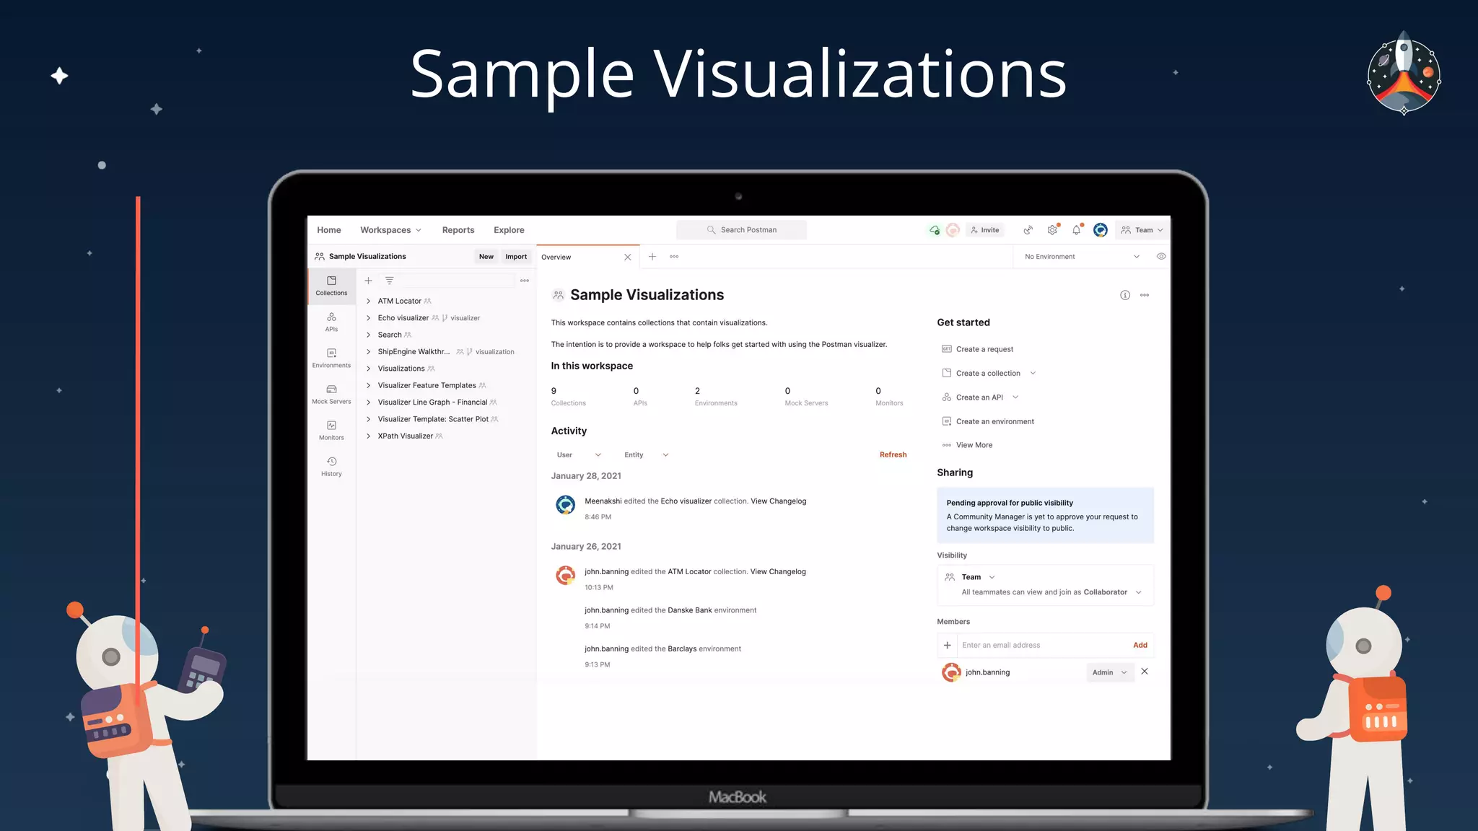Screen dimensions: 1478x831
Task: Click View Changelog for Echo visualizer
Action: point(778,501)
